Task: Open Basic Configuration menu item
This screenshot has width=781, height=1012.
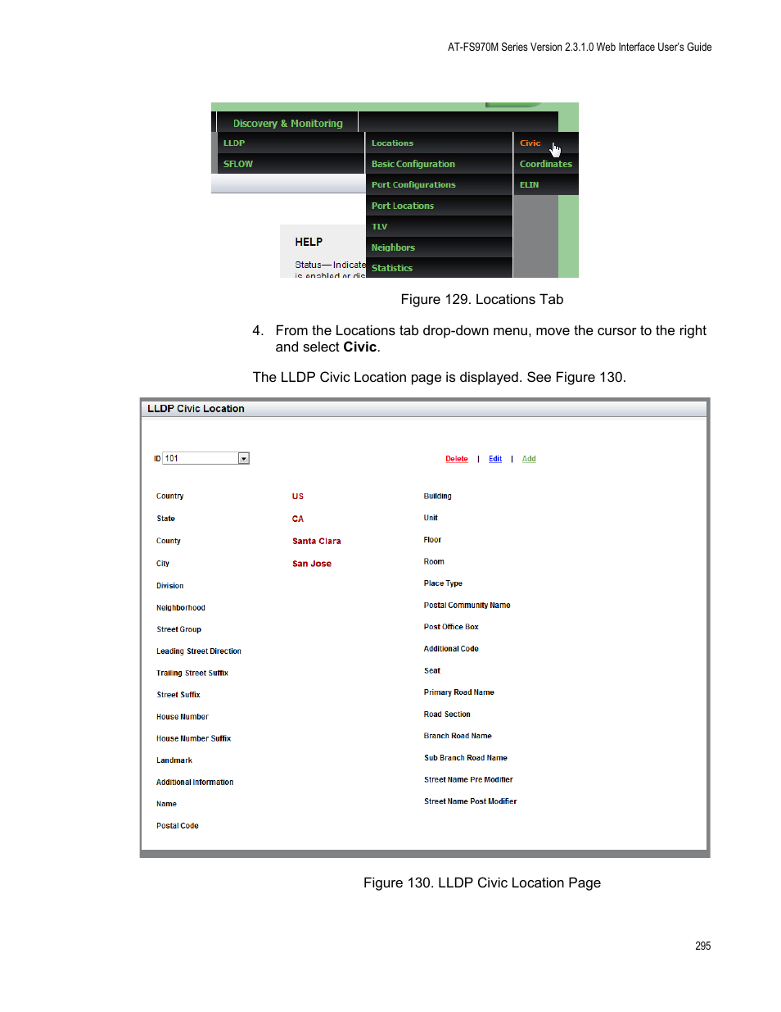Action: pos(439,164)
